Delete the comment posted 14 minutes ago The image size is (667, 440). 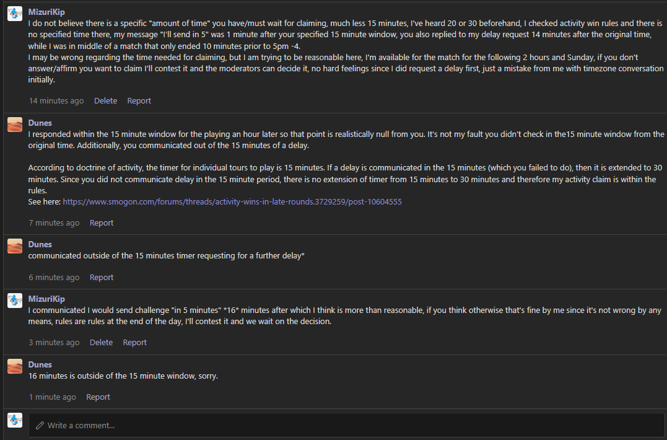pos(105,100)
